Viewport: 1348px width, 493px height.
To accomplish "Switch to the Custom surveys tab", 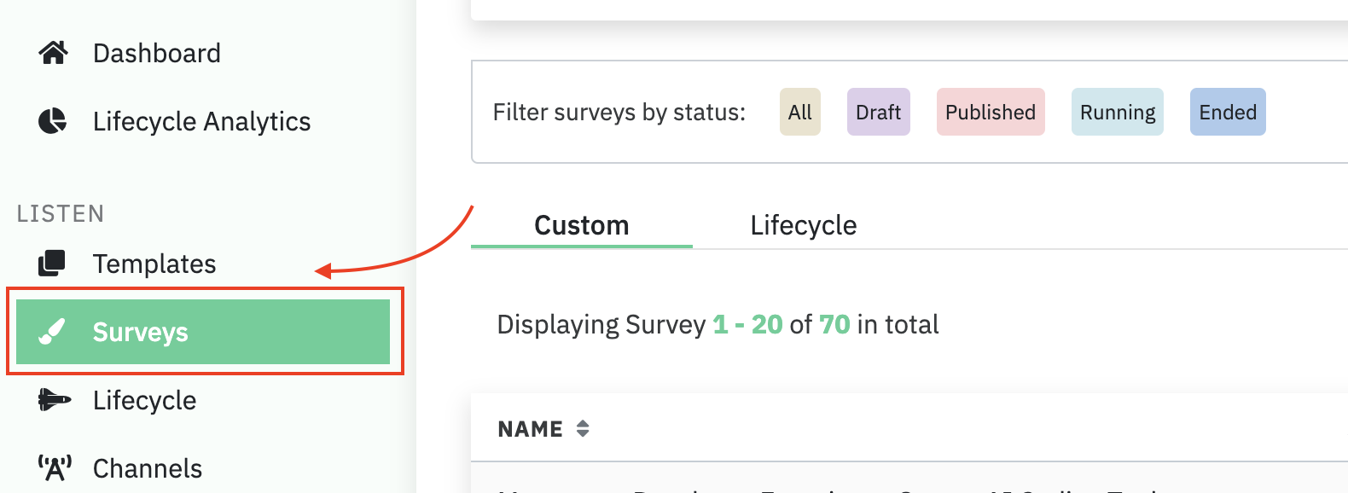I will (581, 225).
